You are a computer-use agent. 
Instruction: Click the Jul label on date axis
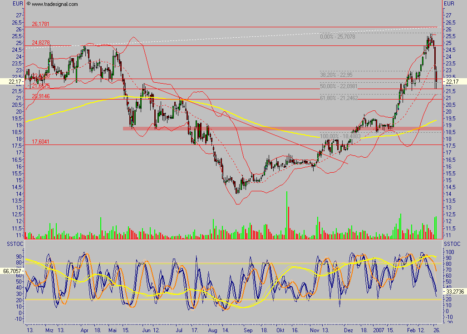[179, 330]
